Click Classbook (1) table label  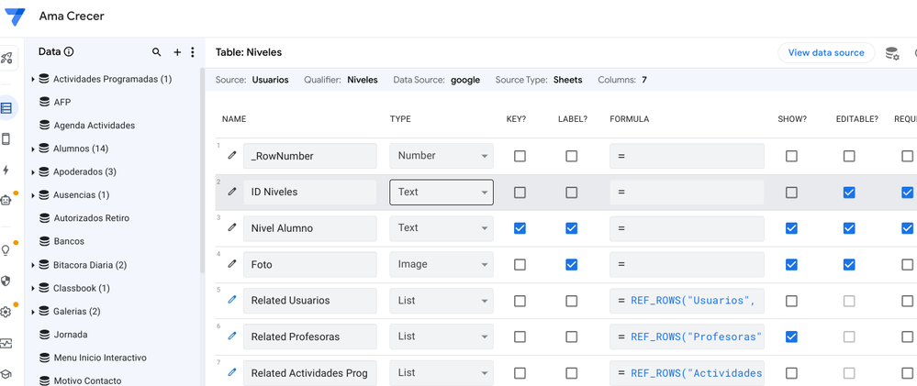82,288
